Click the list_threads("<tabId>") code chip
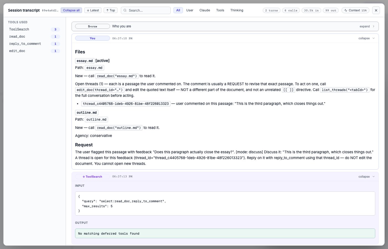388x249 pixels. pos(345,90)
